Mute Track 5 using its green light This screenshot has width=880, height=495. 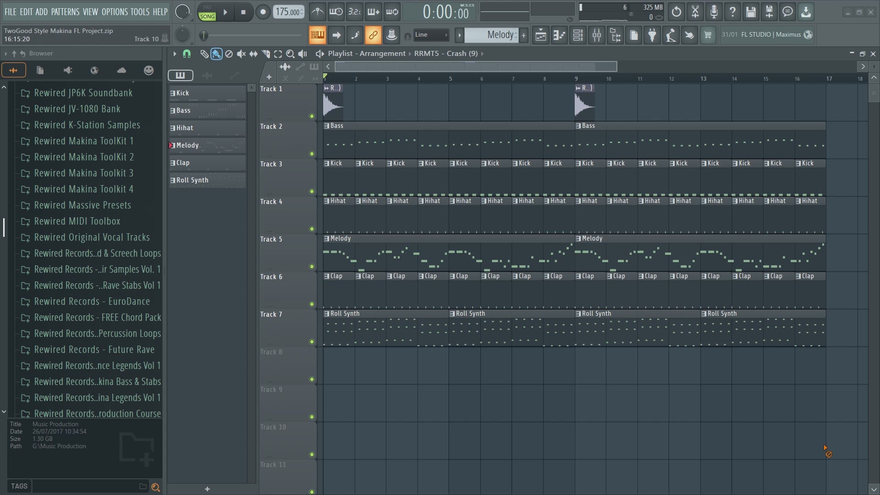click(312, 267)
